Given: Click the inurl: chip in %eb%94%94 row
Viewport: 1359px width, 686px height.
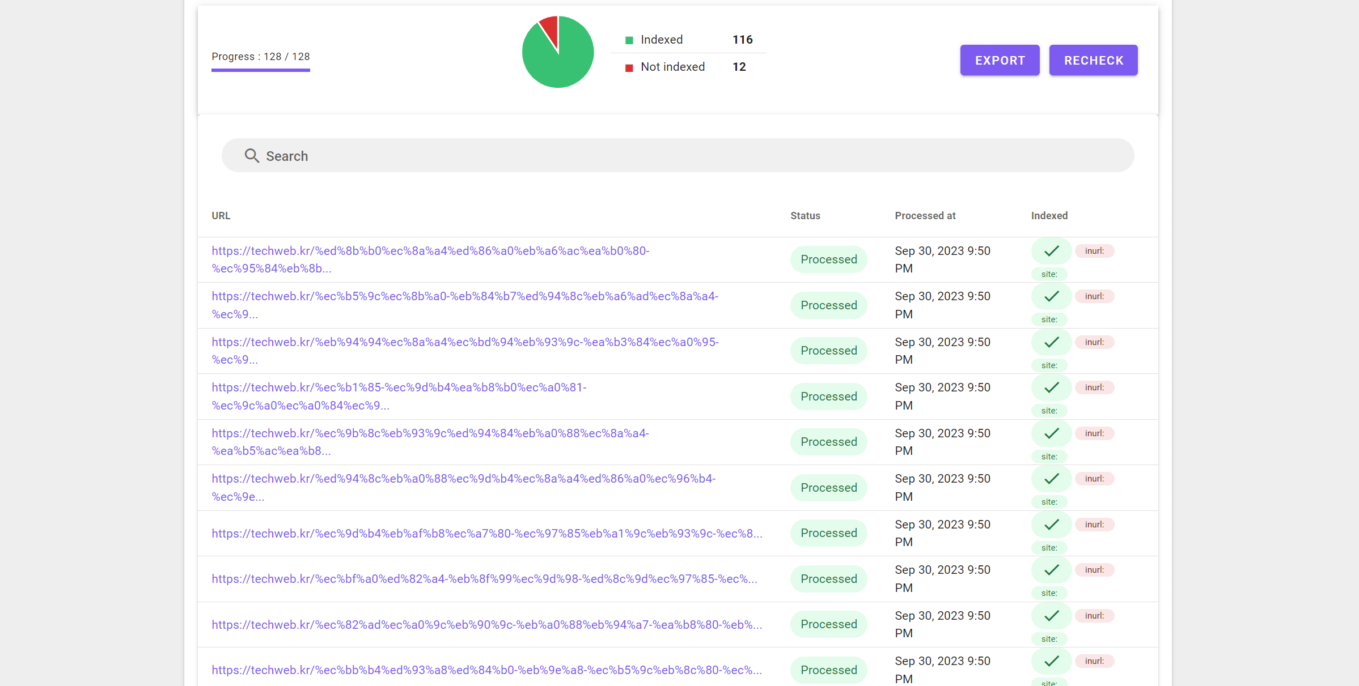Looking at the screenshot, I should tap(1094, 342).
